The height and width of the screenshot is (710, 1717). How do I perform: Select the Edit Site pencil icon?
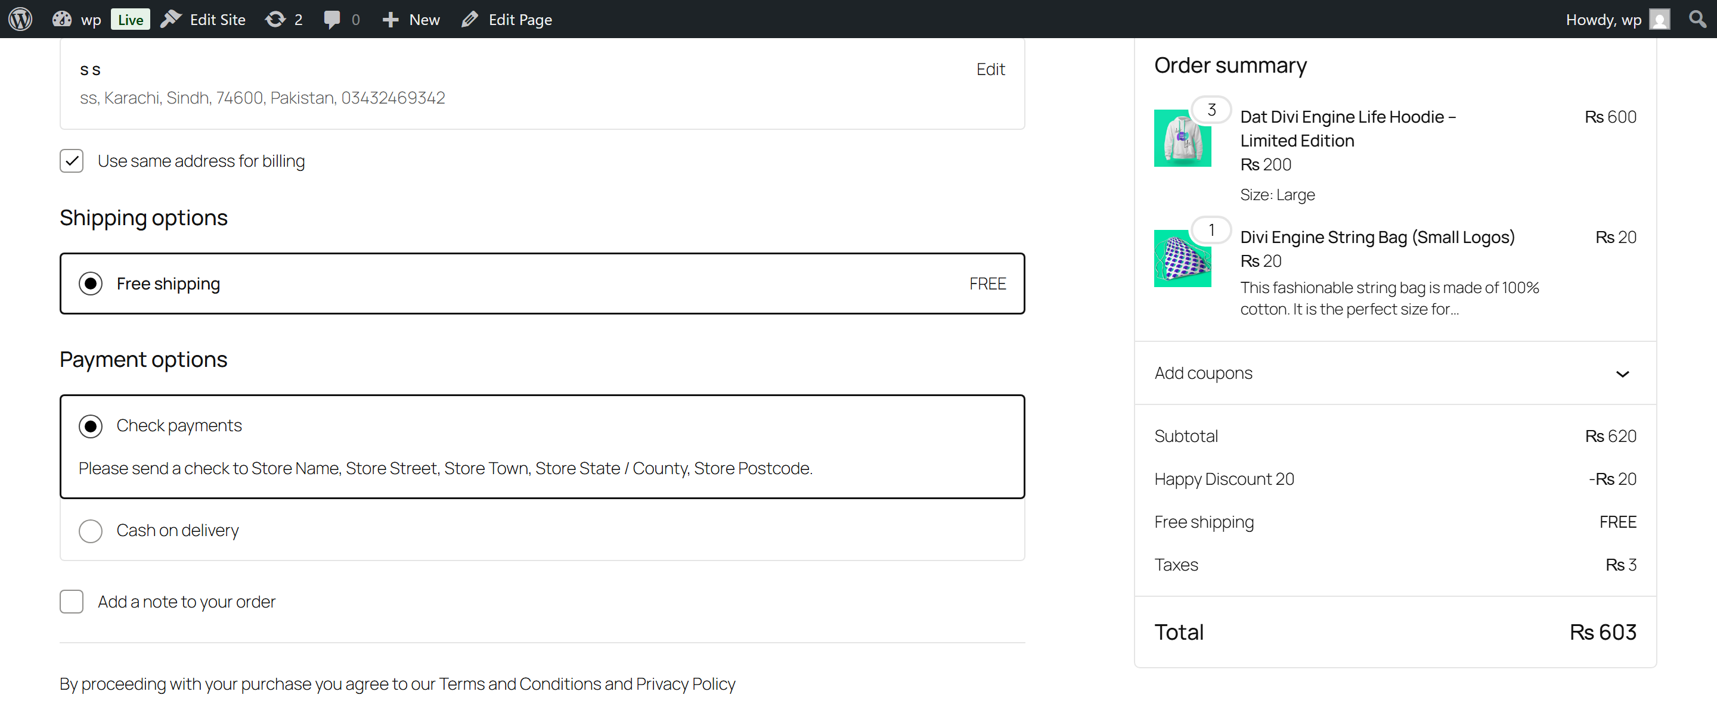171,18
